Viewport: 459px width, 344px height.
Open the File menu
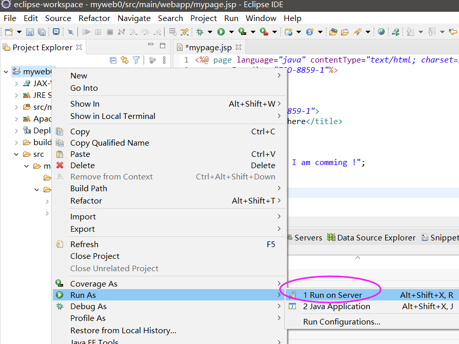[10, 18]
